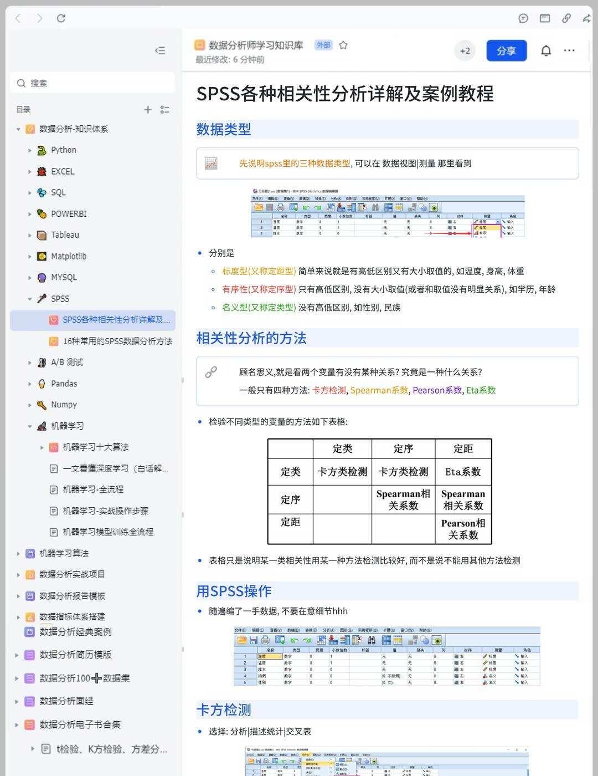Click the SQL icon in sidebar
598x776 pixels.
coord(42,192)
